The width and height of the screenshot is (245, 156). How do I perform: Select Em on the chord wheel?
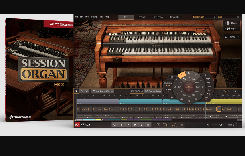coord(189,78)
